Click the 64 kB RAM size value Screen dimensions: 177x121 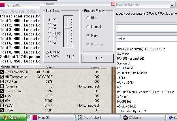[71, 57]
